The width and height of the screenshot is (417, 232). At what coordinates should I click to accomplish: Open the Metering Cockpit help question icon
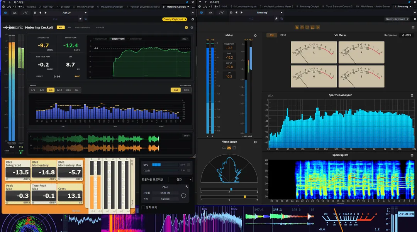pos(186,27)
